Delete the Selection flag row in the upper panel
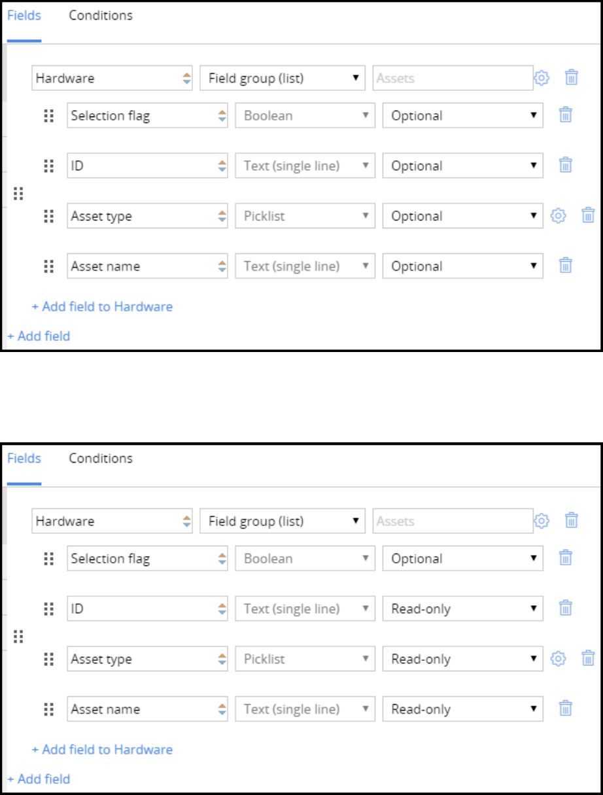 566,116
